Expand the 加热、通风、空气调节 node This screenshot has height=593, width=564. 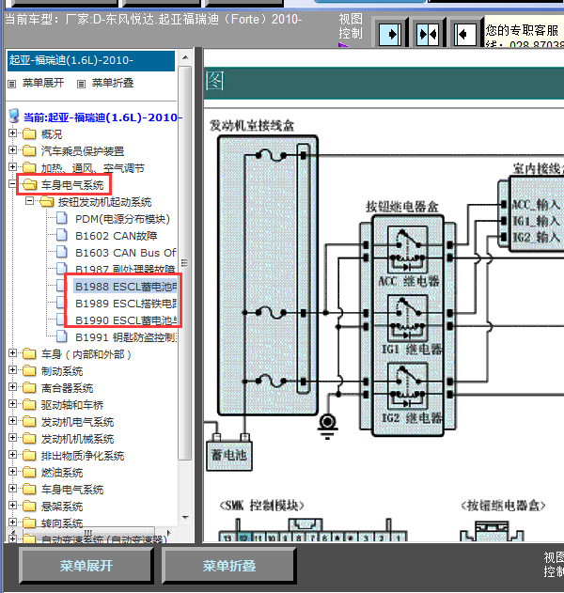point(12,166)
